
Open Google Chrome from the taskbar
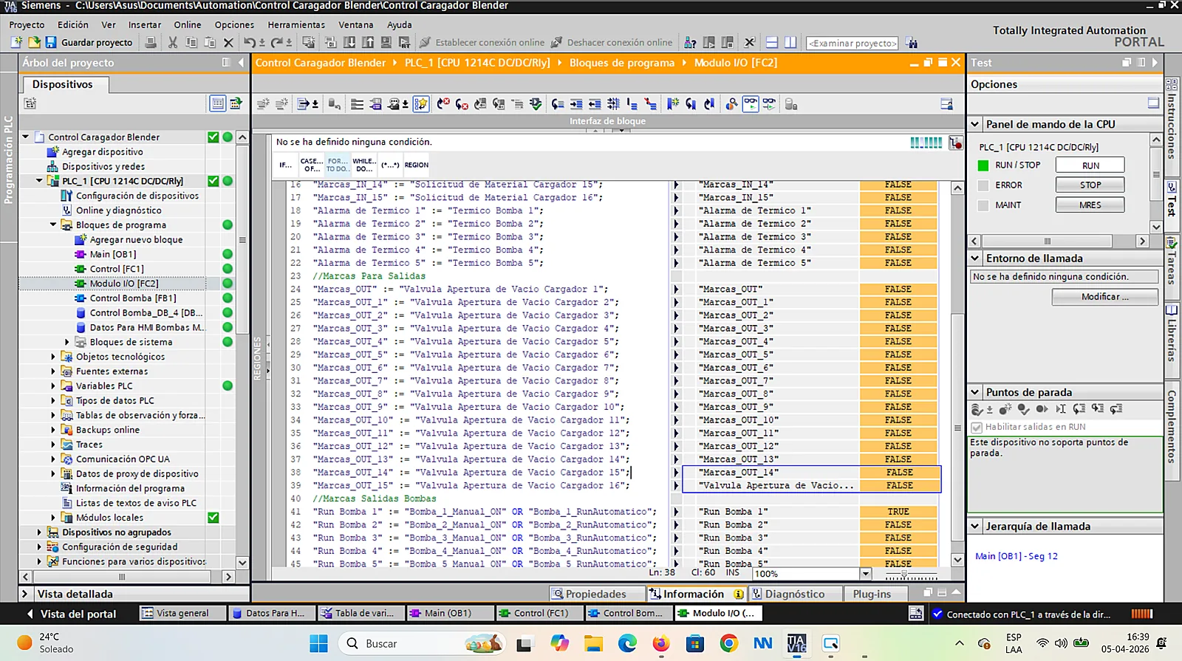click(x=729, y=643)
